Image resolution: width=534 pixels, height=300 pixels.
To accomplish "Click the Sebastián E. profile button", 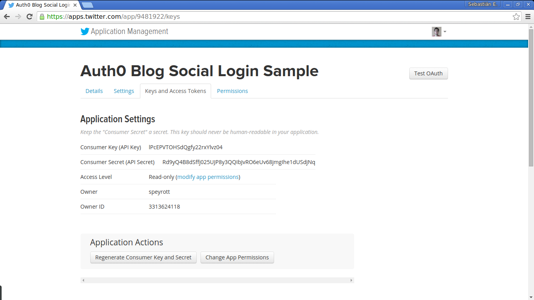I will 483,4.
